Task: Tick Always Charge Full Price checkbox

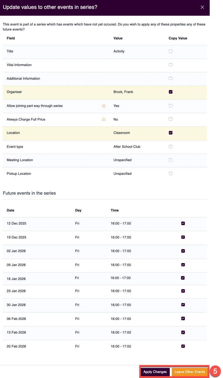Action: click(x=171, y=119)
